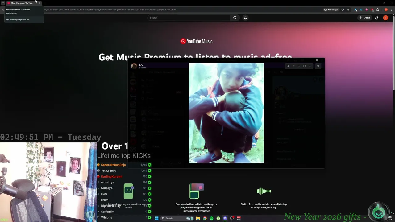Click the pink shield extension icon
The width and height of the screenshot is (395, 222).
coord(367,10)
